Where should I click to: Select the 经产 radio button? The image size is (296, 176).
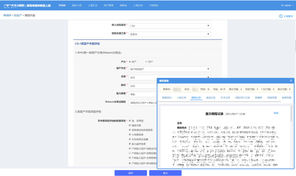[x=146, y=62]
